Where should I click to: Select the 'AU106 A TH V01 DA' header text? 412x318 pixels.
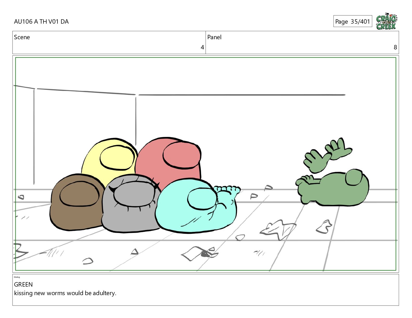[41, 22]
